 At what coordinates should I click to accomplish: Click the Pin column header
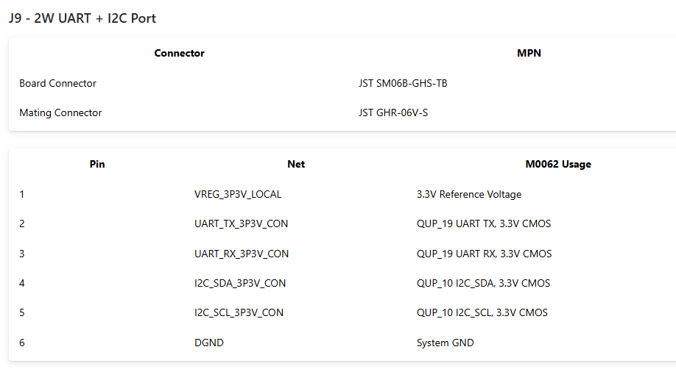coord(97,164)
